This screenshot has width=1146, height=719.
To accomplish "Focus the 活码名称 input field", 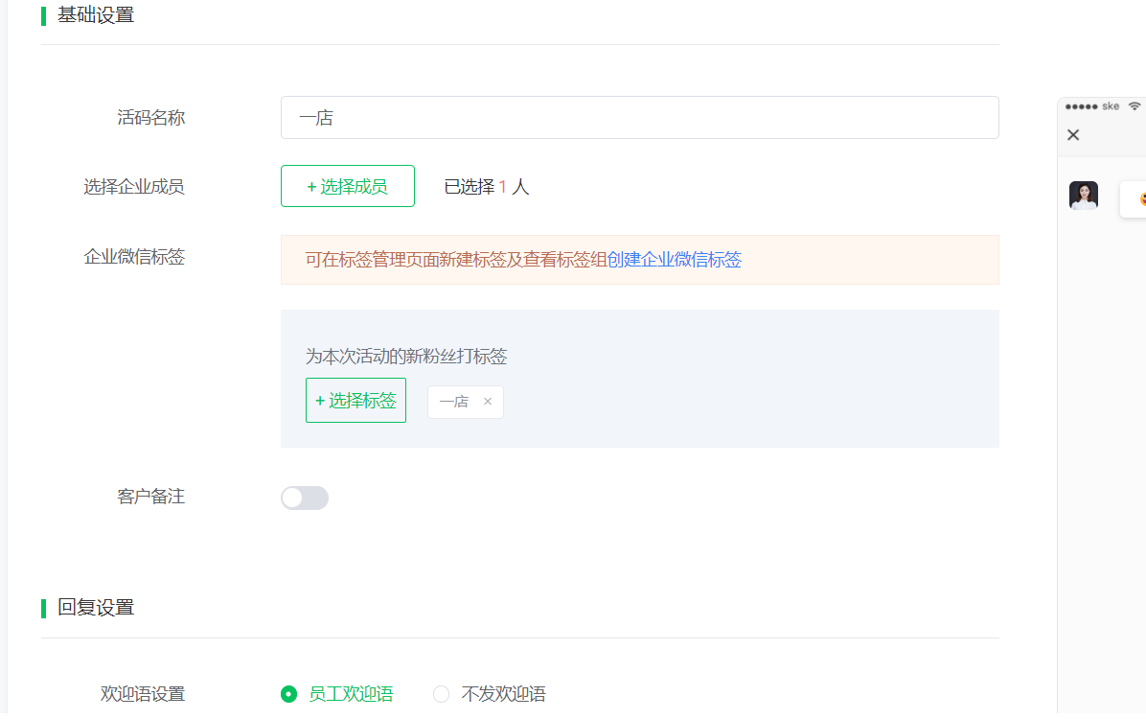I will coord(639,118).
